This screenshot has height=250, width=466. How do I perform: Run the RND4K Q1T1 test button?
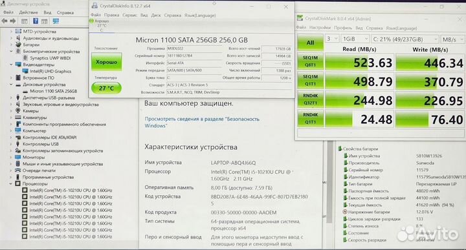point(310,118)
